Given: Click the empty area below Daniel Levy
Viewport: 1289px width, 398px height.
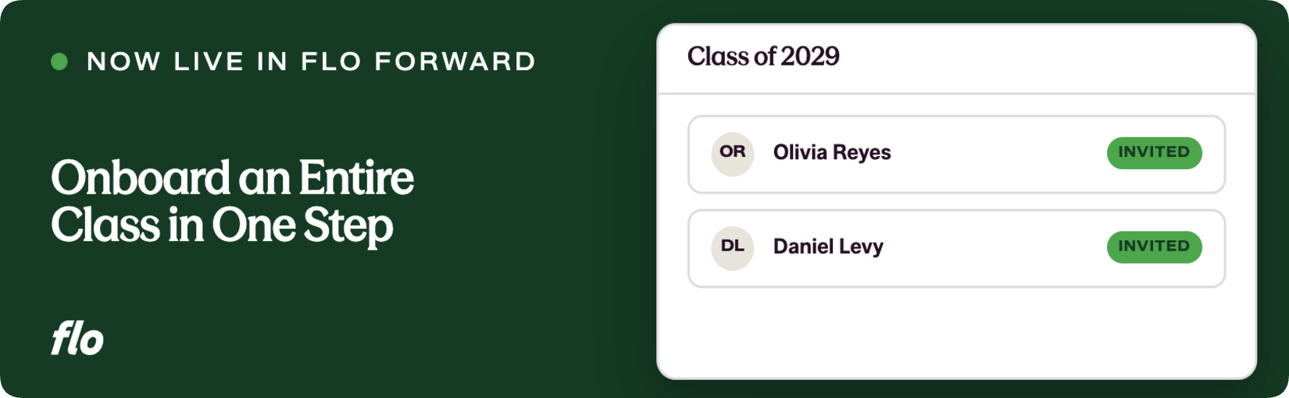Looking at the screenshot, I should [956, 332].
